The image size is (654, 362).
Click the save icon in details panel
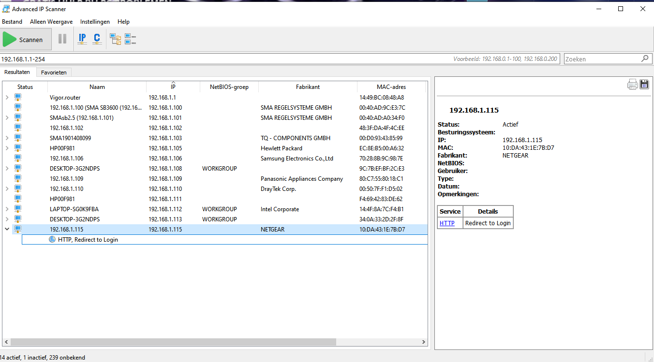[x=644, y=84]
